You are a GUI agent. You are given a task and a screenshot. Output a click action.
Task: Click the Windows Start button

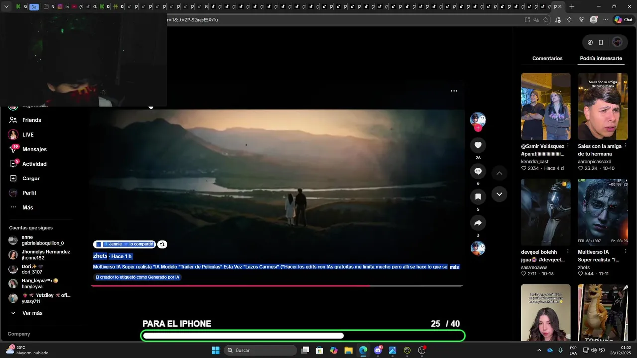[x=215, y=350]
